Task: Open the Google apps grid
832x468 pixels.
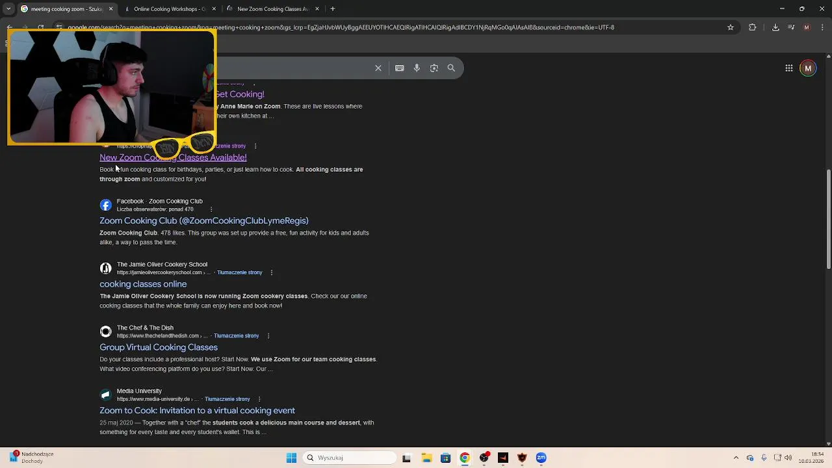Action: pyautogui.click(x=788, y=68)
